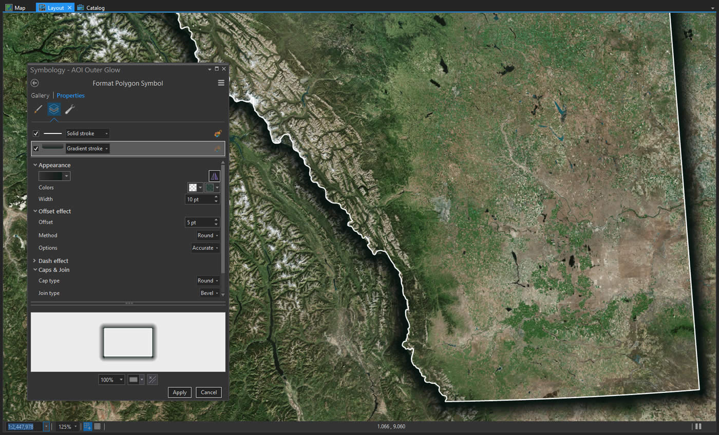719x435 pixels.
Task: Open the Solid stroke type dropdown
Action: [87, 134]
